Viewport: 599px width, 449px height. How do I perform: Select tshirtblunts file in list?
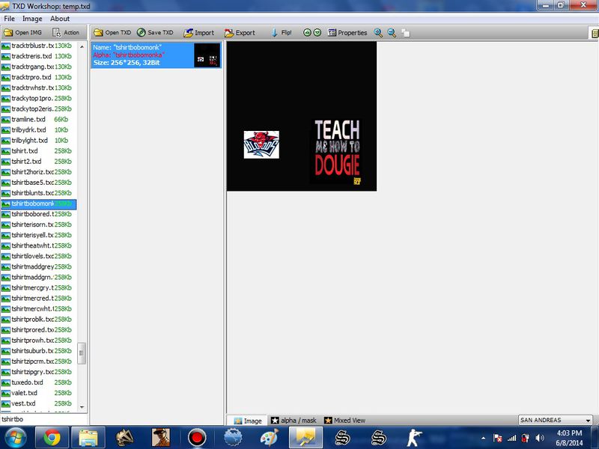point(39,193)
